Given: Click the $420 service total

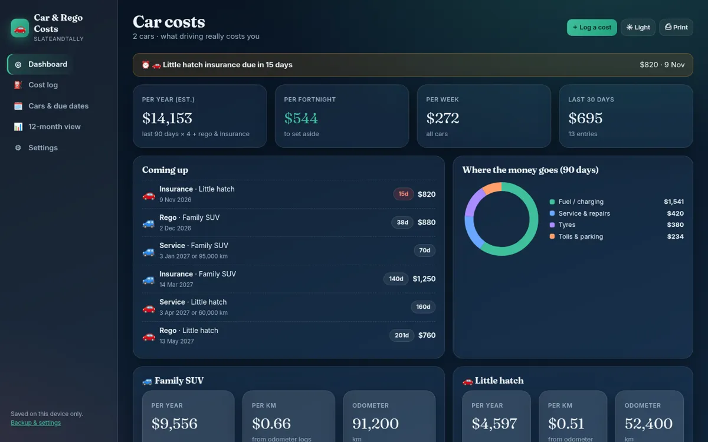Looking at the screenshot, I should [676, 213].
